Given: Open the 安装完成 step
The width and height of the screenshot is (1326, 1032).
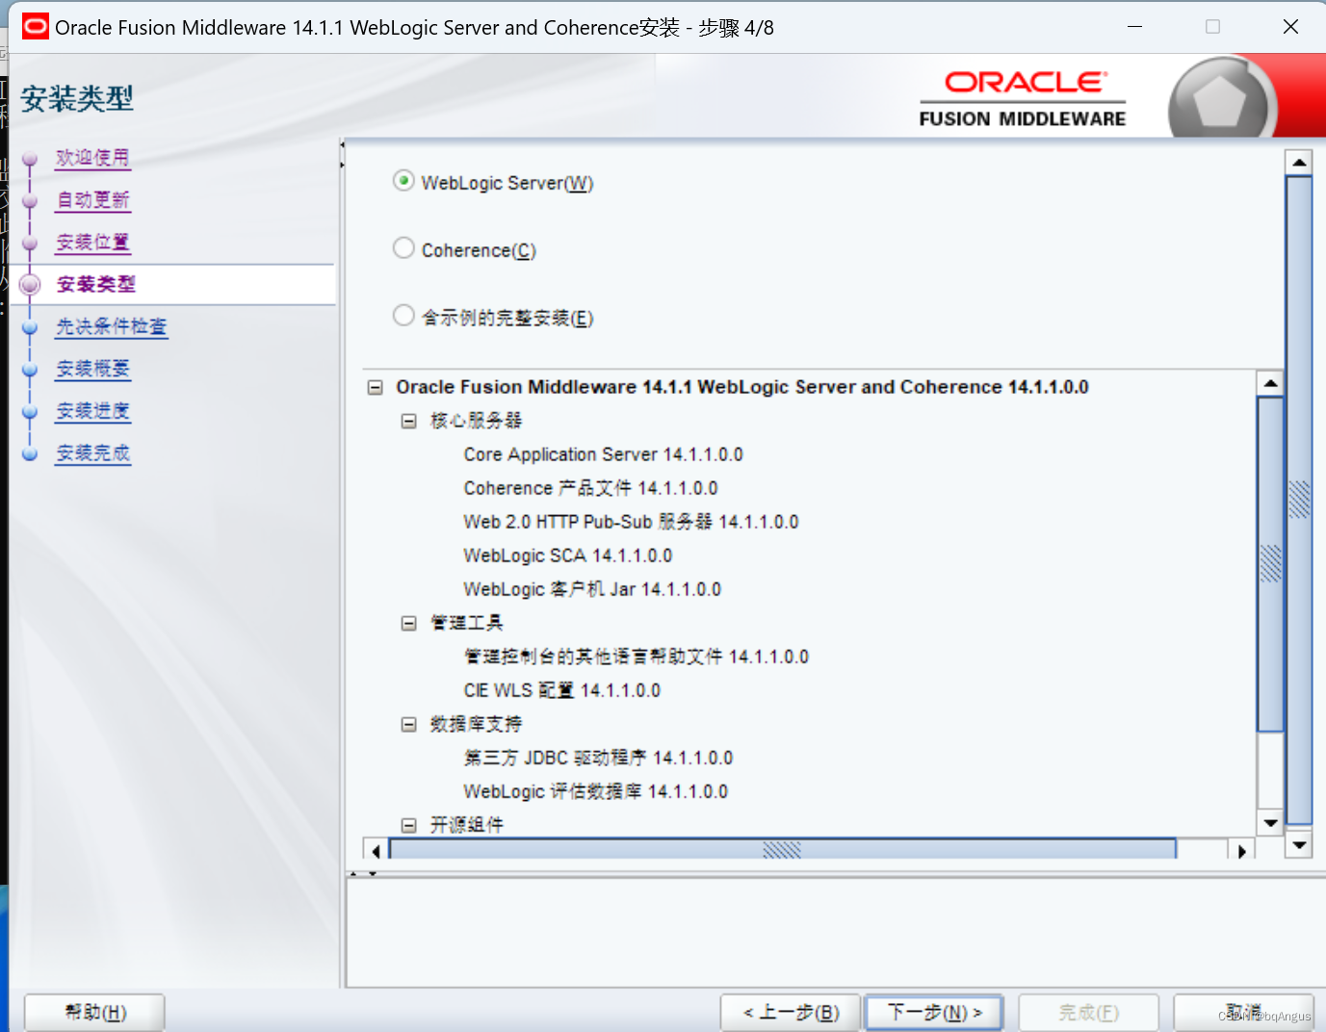Looking at the screenshot, I should 92,453.
